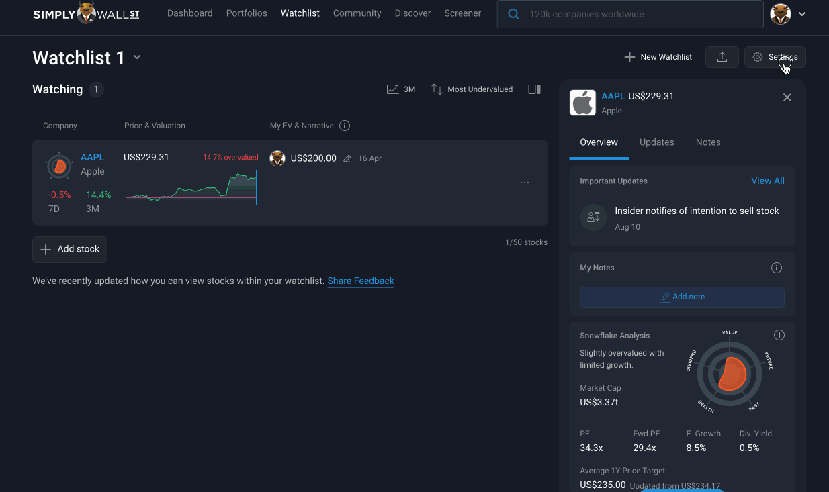Image resolution: width=829 pixels, height=492 pixels.
Task: Click the search magnifier icon
Action: (513, 14)
